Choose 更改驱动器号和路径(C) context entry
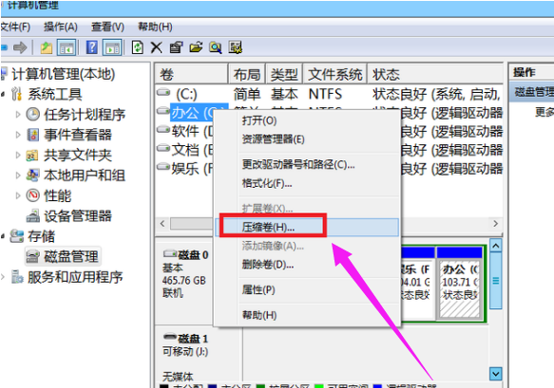The image size is (554, 388). (298, 164)
